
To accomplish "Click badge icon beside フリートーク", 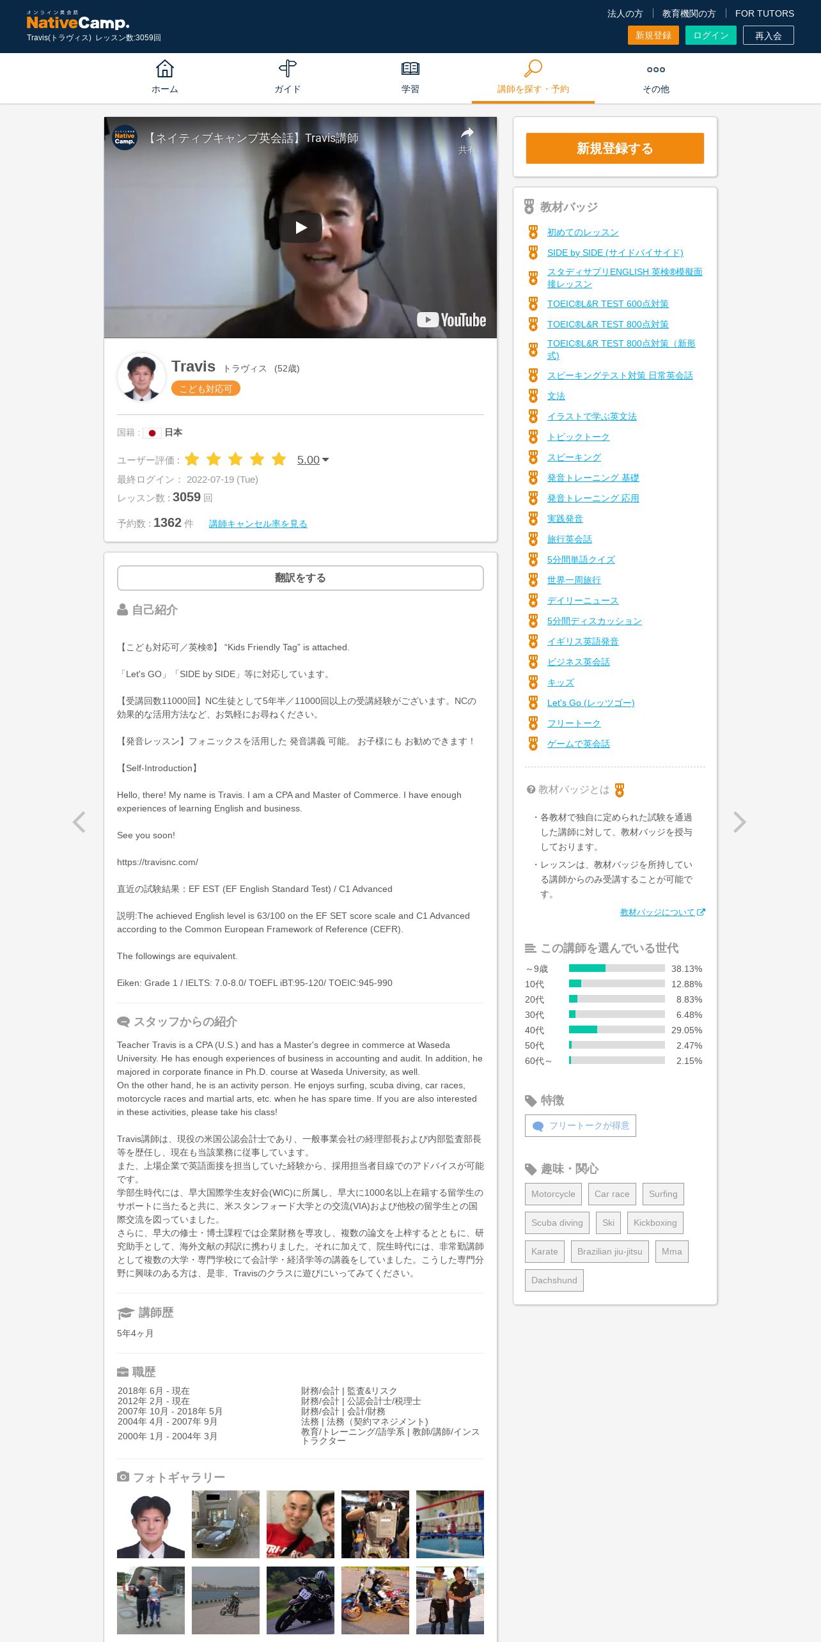I will [533, 723].
